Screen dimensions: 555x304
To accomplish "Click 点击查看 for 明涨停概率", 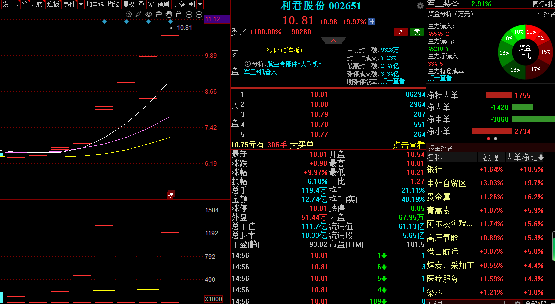I will (393, 81).
